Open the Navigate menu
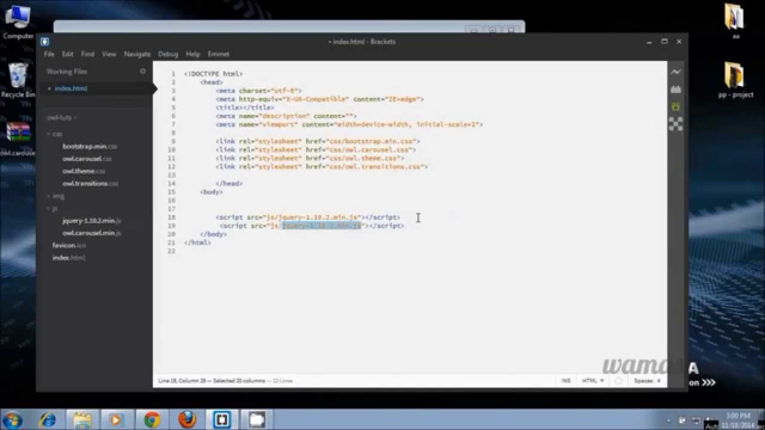This screenshot has width=765, height=430. pyautogui.click(x=137, y=54)
